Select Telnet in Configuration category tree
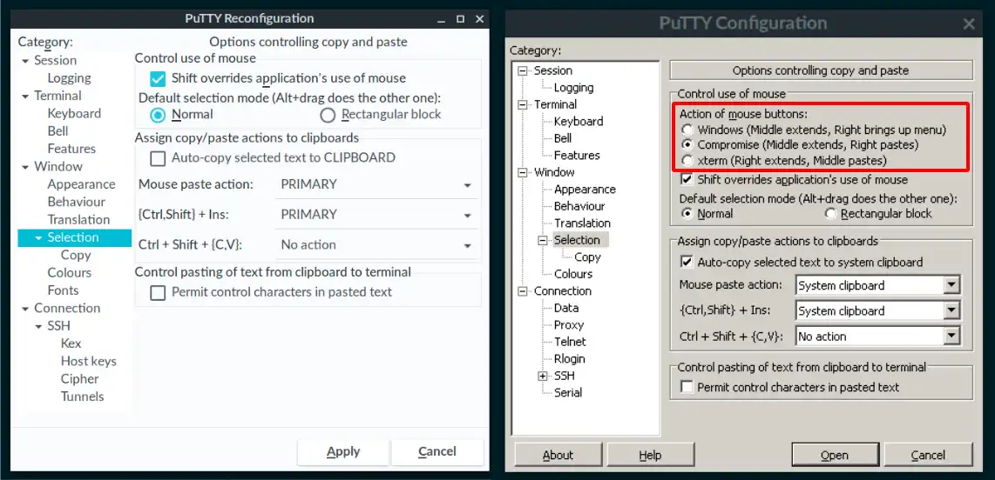This screenshot has width=995, height=480. coord(570,342)
